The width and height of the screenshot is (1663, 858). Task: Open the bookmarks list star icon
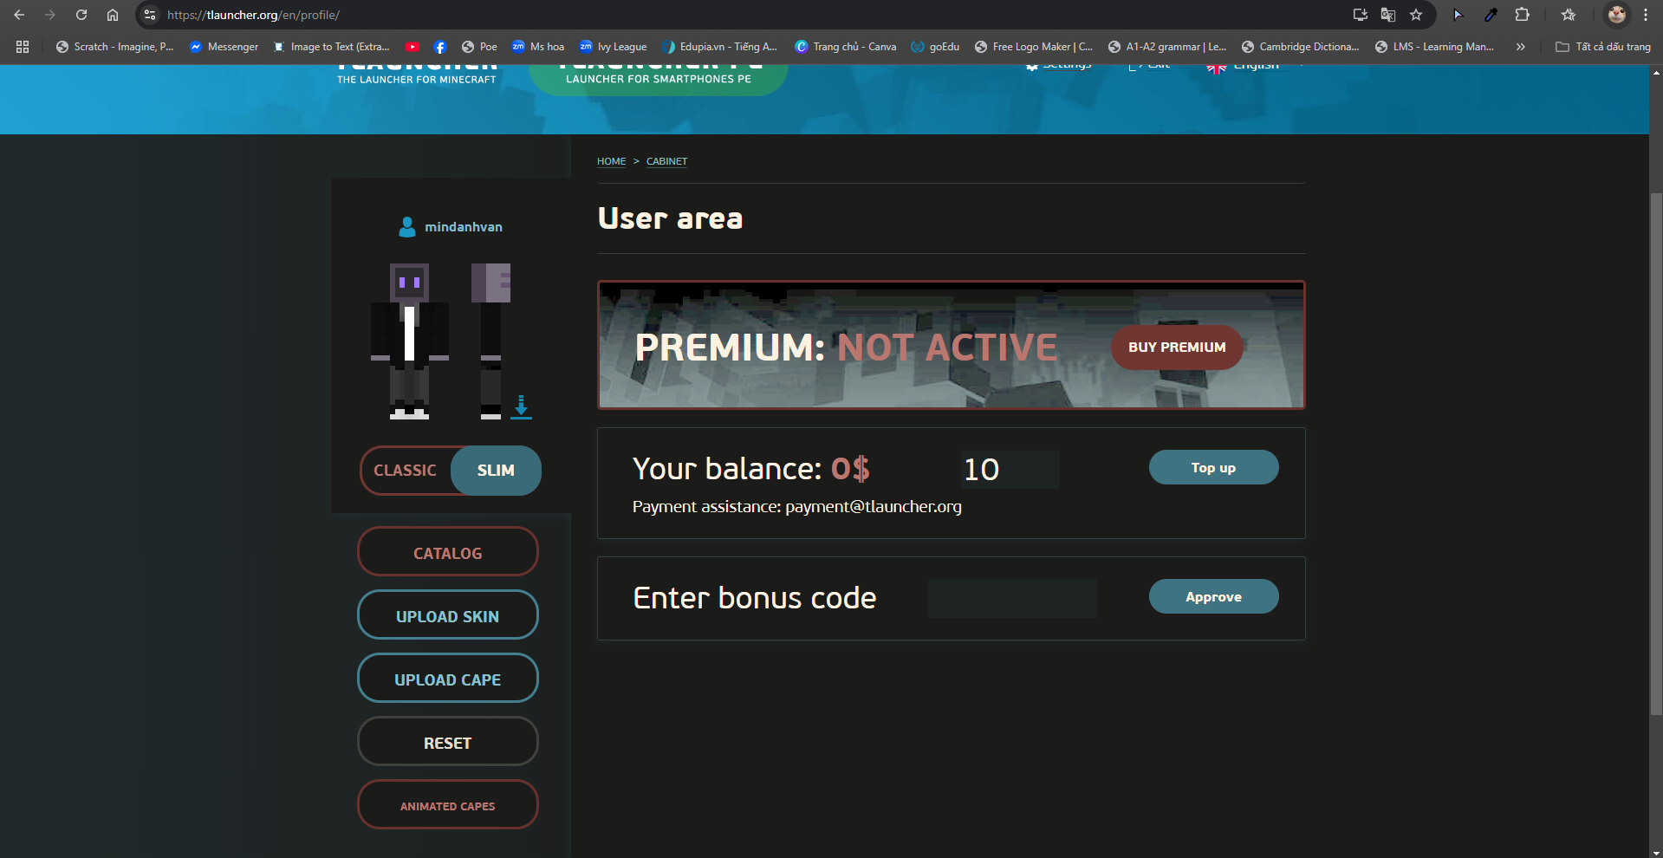click(1569, 15)
